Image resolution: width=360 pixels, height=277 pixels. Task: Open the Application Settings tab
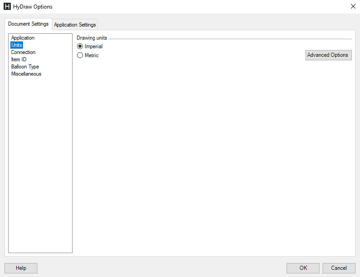point(75,25)
